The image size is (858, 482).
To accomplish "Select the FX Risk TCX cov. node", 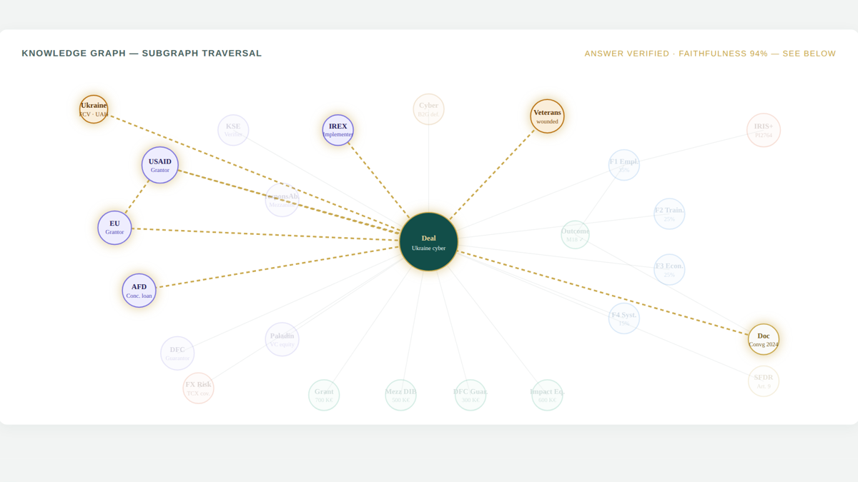I will pos(198,388).
